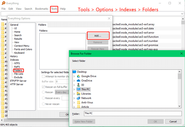Screen dimensions: 185x127
Task: Click the es5-ext\promise path result
Action: [x=135, y=45]
